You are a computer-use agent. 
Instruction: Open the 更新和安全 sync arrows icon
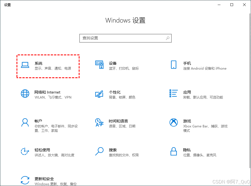pyautogui.click(x=25, y=180)
